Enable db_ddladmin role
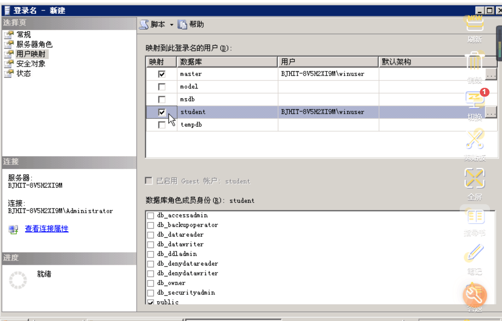The width and height of the screenshot is (502, 321). pyautogui.click(x=151, y=254)
